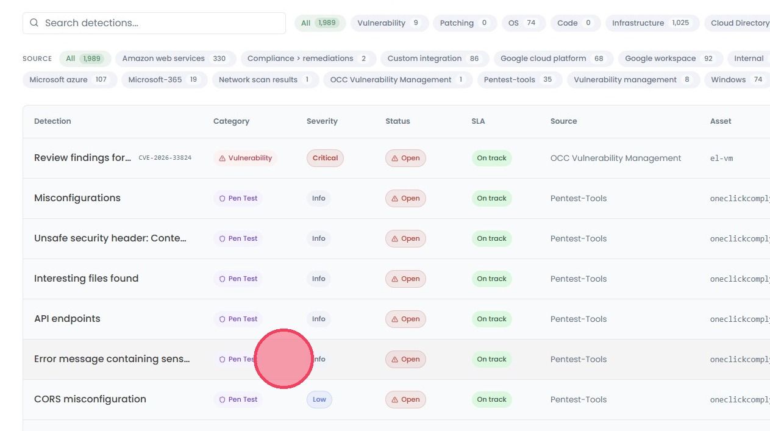
Task: Sort by the Severity column header
Action: [x=322, y=121]
